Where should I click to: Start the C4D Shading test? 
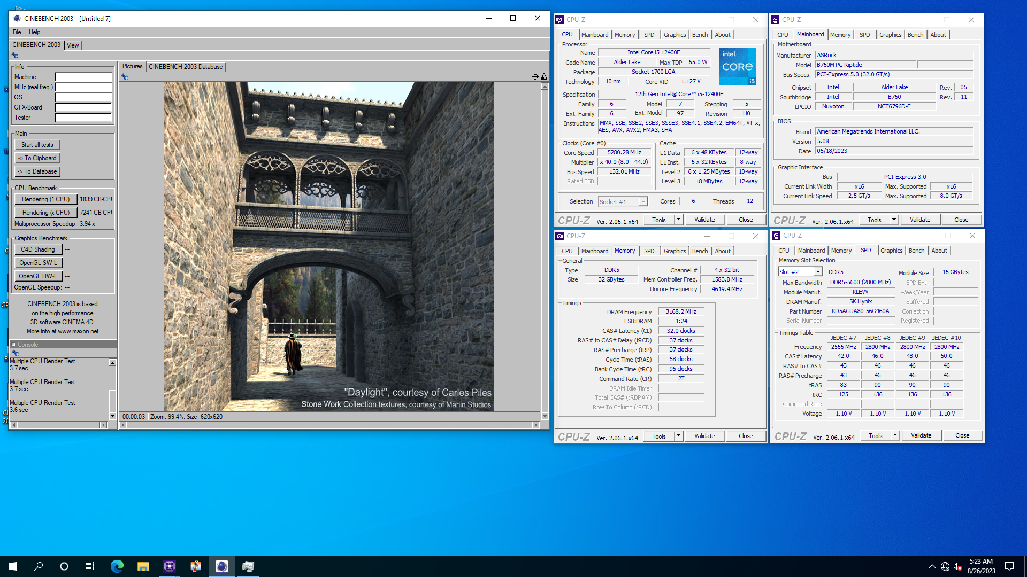pyautogui.click(x=38, y=249)
